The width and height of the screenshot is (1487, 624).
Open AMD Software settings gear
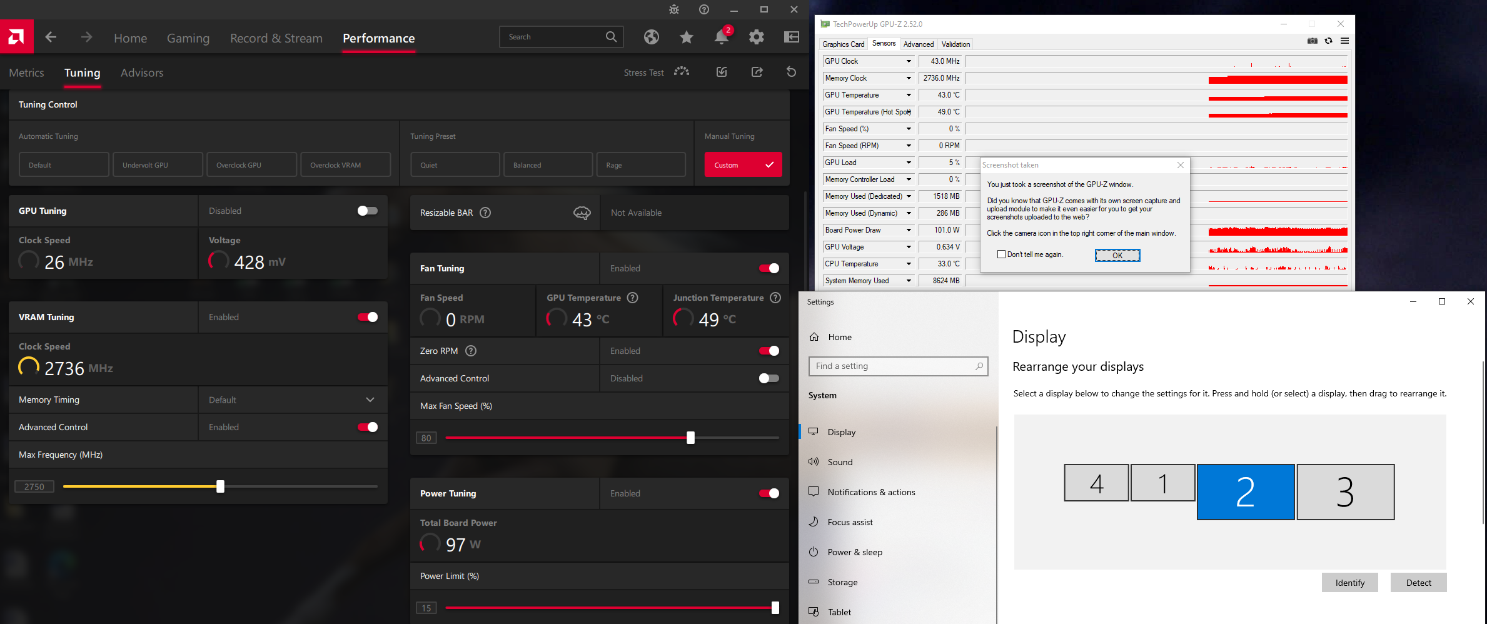[x=757, y=38]
